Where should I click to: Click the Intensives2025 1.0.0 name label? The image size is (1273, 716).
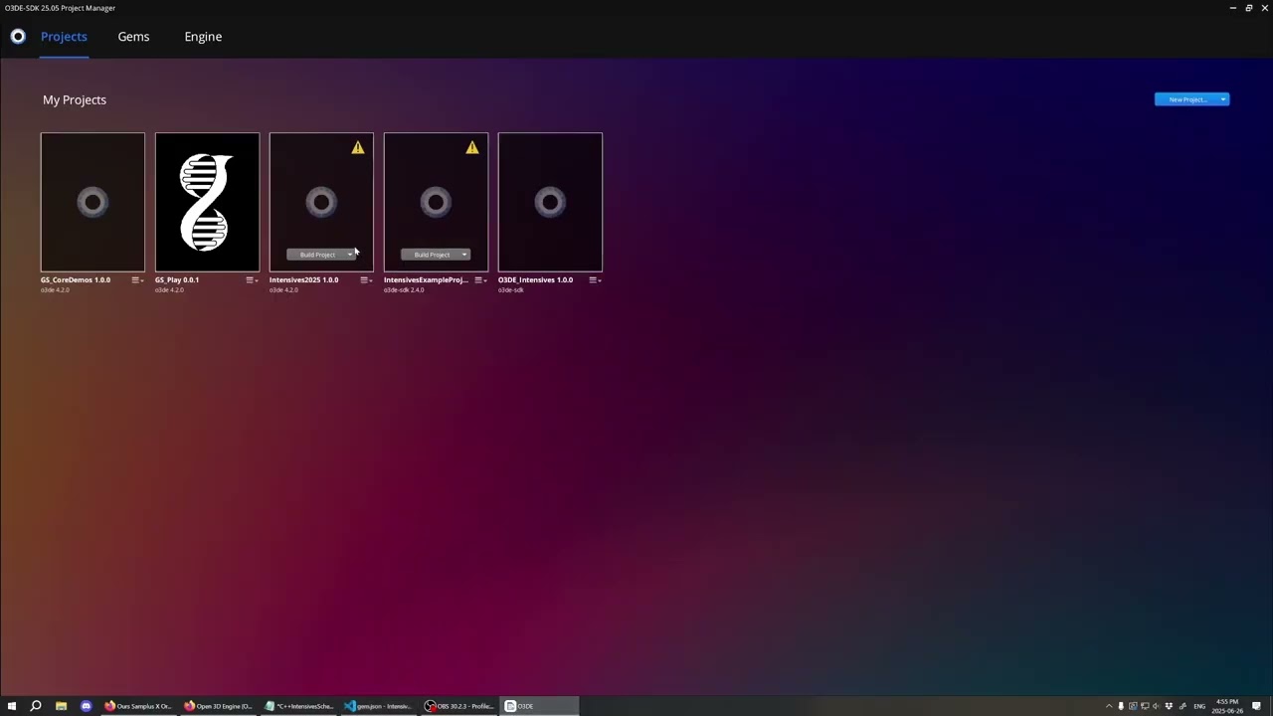point(303,279)
